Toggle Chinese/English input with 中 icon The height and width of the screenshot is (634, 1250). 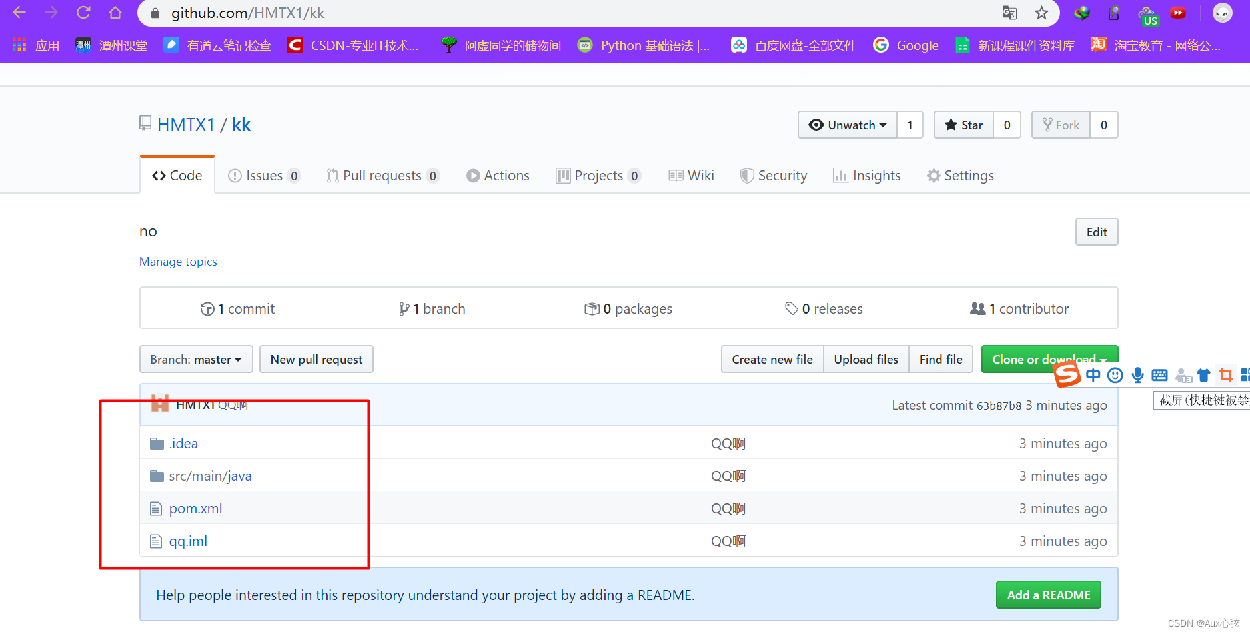coord(1093,375)
